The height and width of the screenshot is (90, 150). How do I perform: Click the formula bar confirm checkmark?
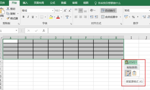pyautogui.click(x=36, y=31)
